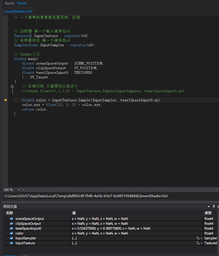
Task: Click the variable icon beside clipSpaceOutput
Action: click(x=11, y=224)
